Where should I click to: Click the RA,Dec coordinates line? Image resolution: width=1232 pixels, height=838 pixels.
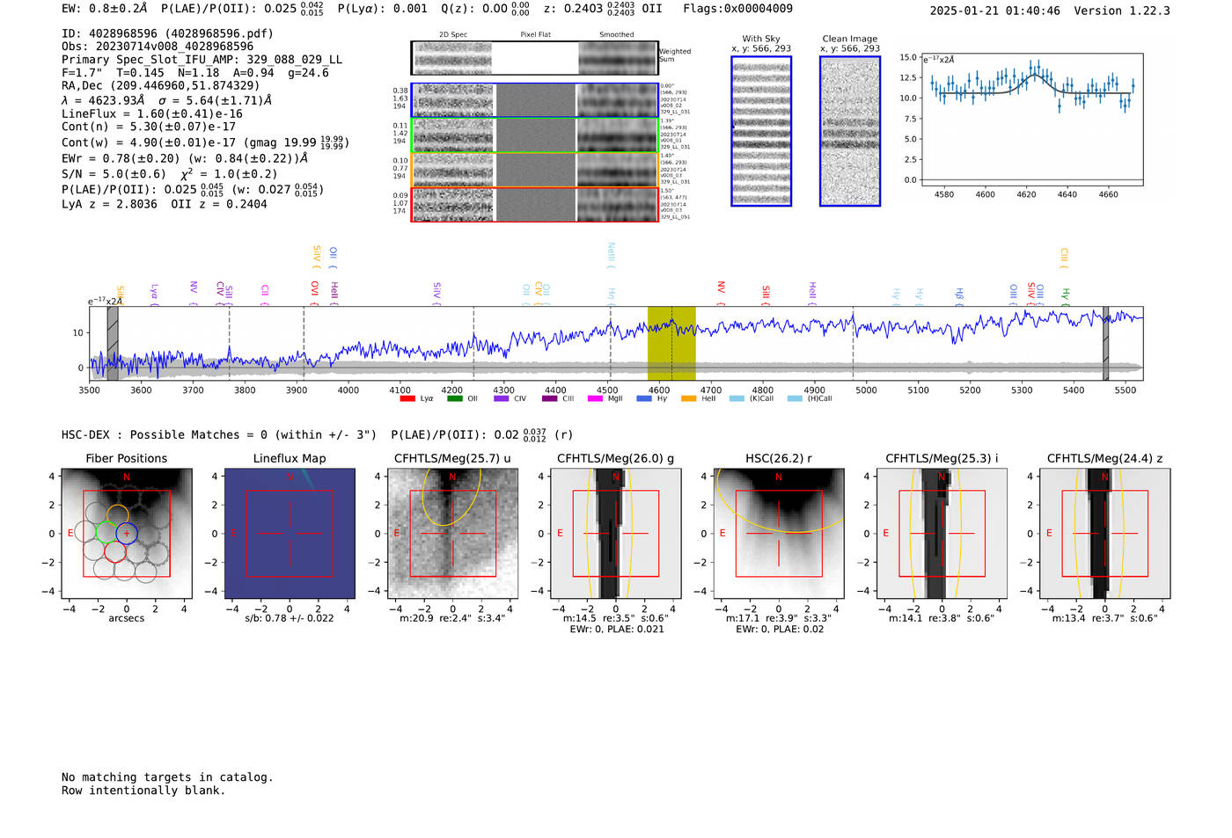point(161,86)
